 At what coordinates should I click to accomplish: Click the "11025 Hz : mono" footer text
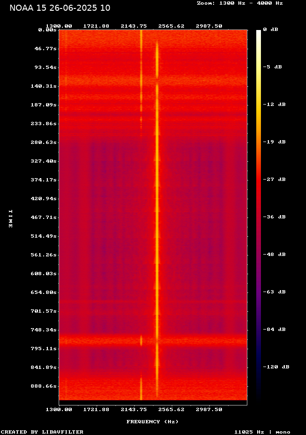click(x=262, y=432)
